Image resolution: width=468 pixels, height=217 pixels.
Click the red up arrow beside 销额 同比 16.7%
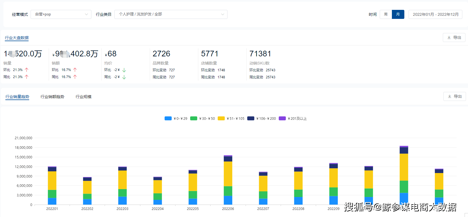(x=75, y=77)
